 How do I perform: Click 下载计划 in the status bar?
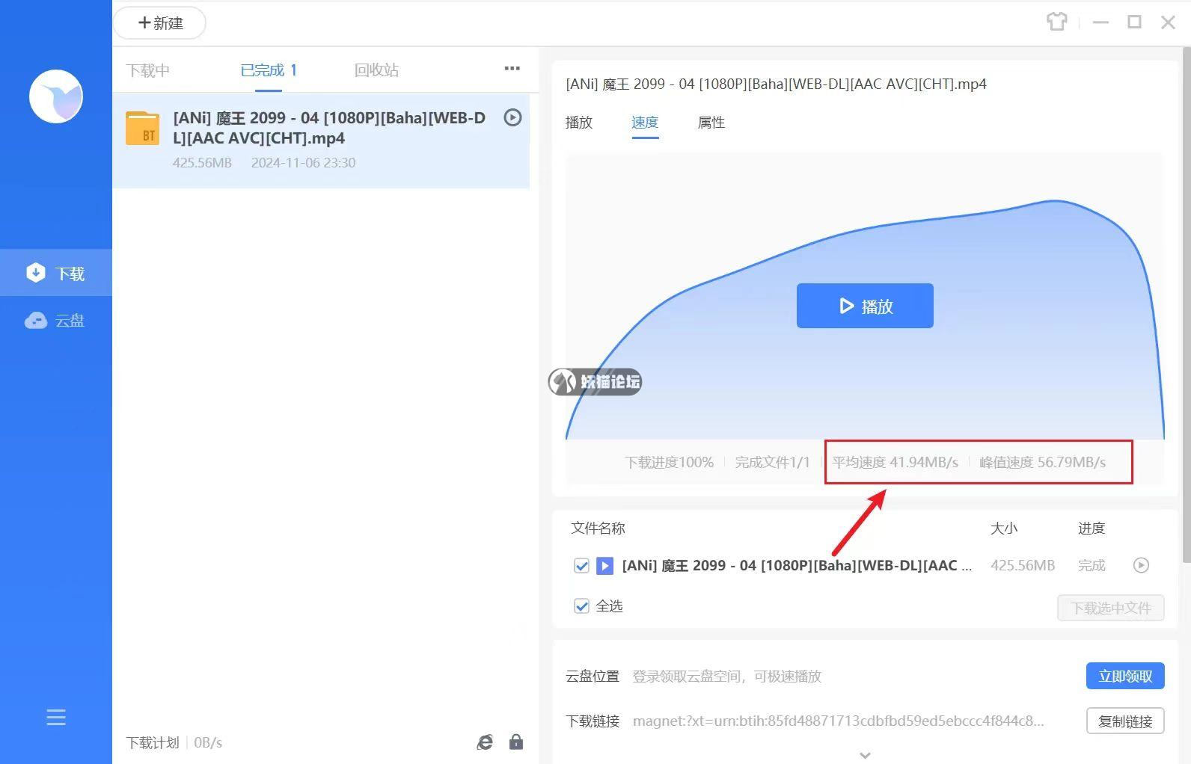point(153,743)
